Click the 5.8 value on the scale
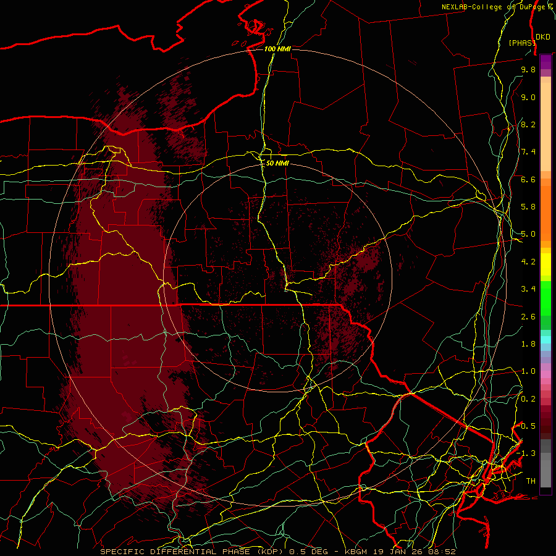556x556 pixels. (528, 207)
